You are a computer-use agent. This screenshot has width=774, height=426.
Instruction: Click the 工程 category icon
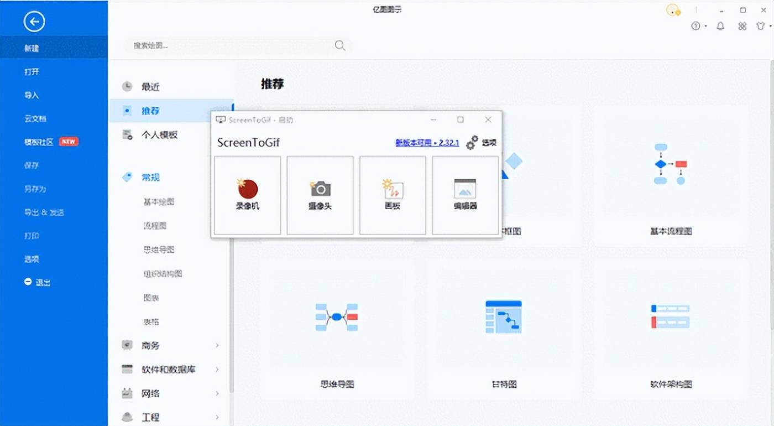coord(127,417)
